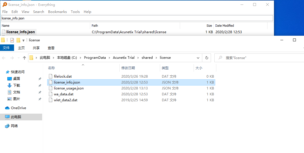Go up one folder level
This screenshot has height=153, width=304.
point(24,58)
